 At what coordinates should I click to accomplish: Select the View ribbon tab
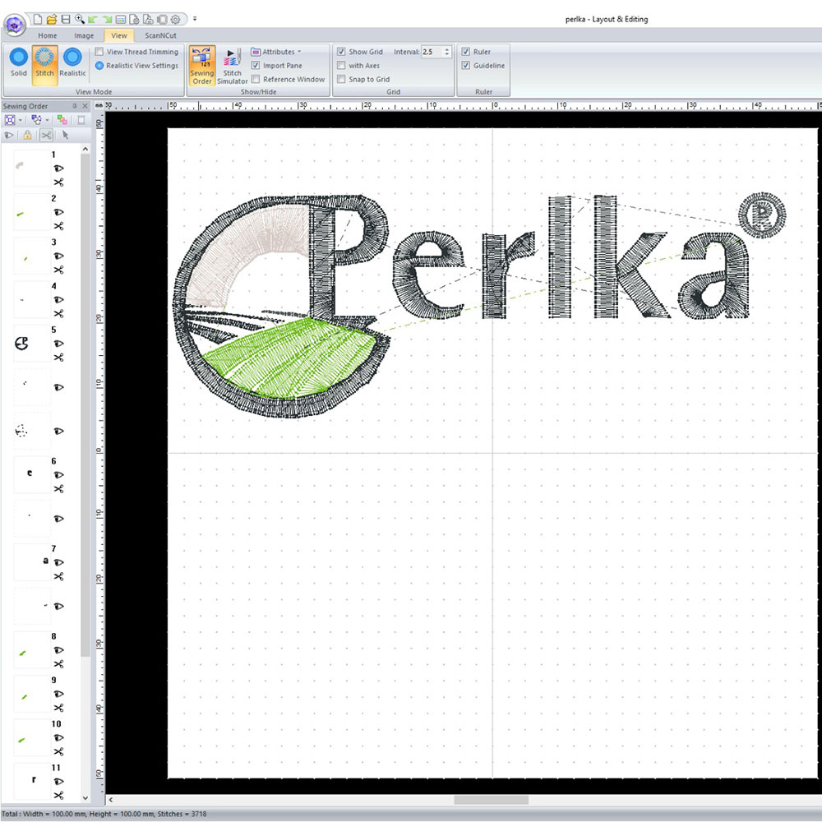point(119,35)
